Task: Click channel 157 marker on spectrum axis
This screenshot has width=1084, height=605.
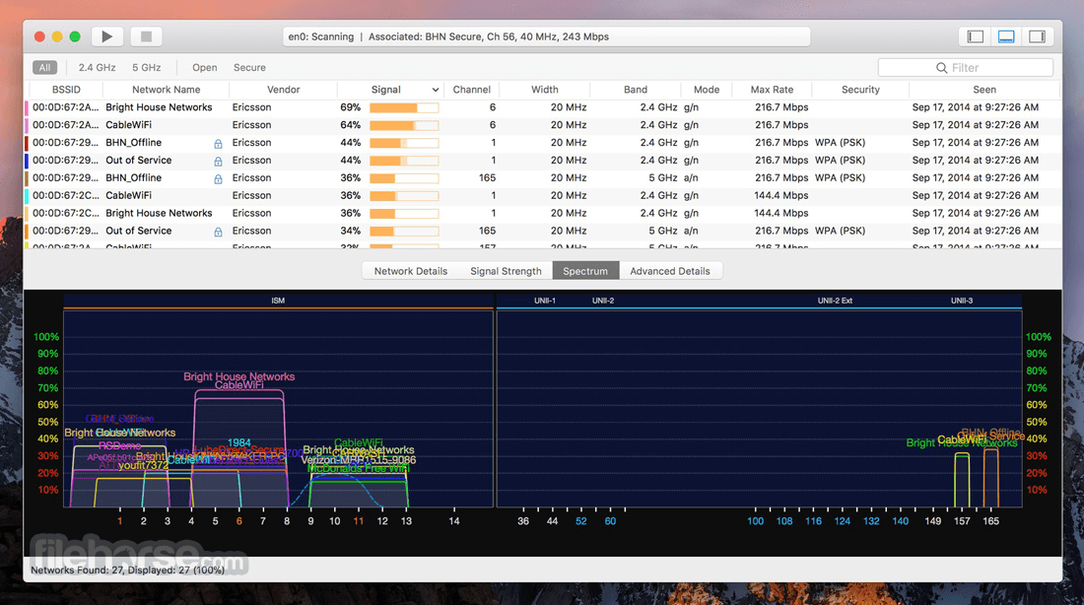Action: tap(962, 521)
